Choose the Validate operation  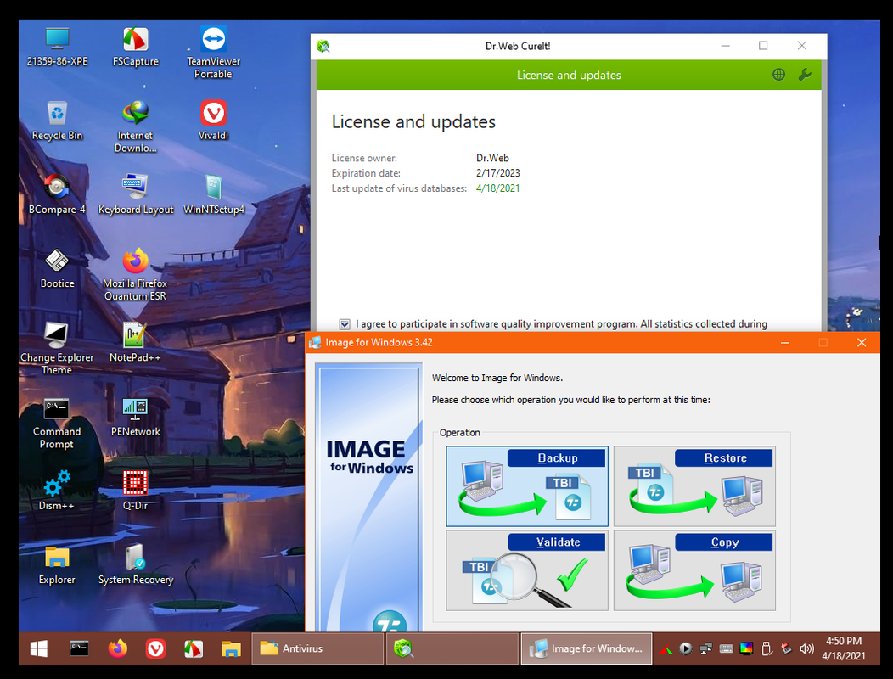point(527,570)
